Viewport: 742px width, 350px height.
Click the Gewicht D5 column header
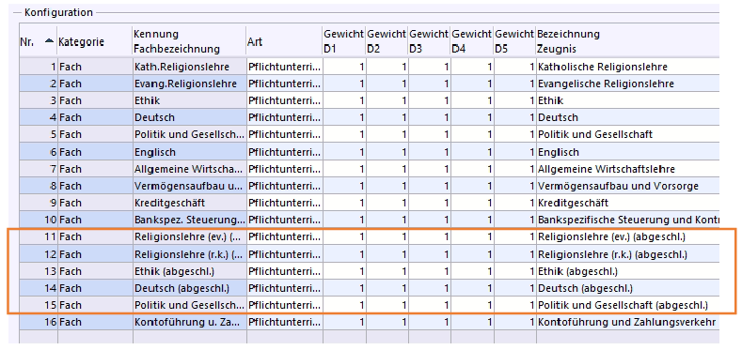514,41
